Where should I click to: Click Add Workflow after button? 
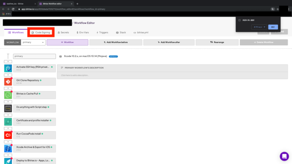point(169,42)
